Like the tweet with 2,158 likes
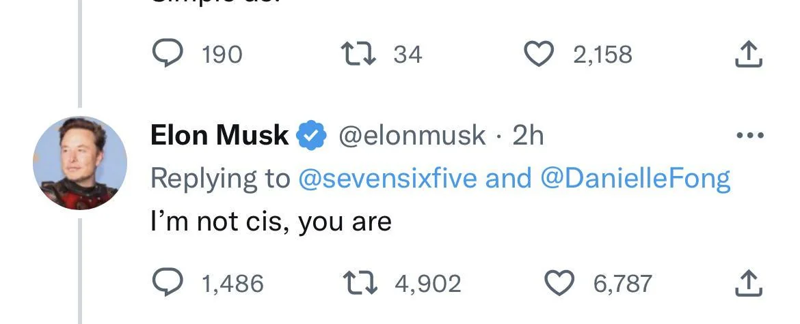The height and width of the screenshot is (324, 800). (539, 54)
